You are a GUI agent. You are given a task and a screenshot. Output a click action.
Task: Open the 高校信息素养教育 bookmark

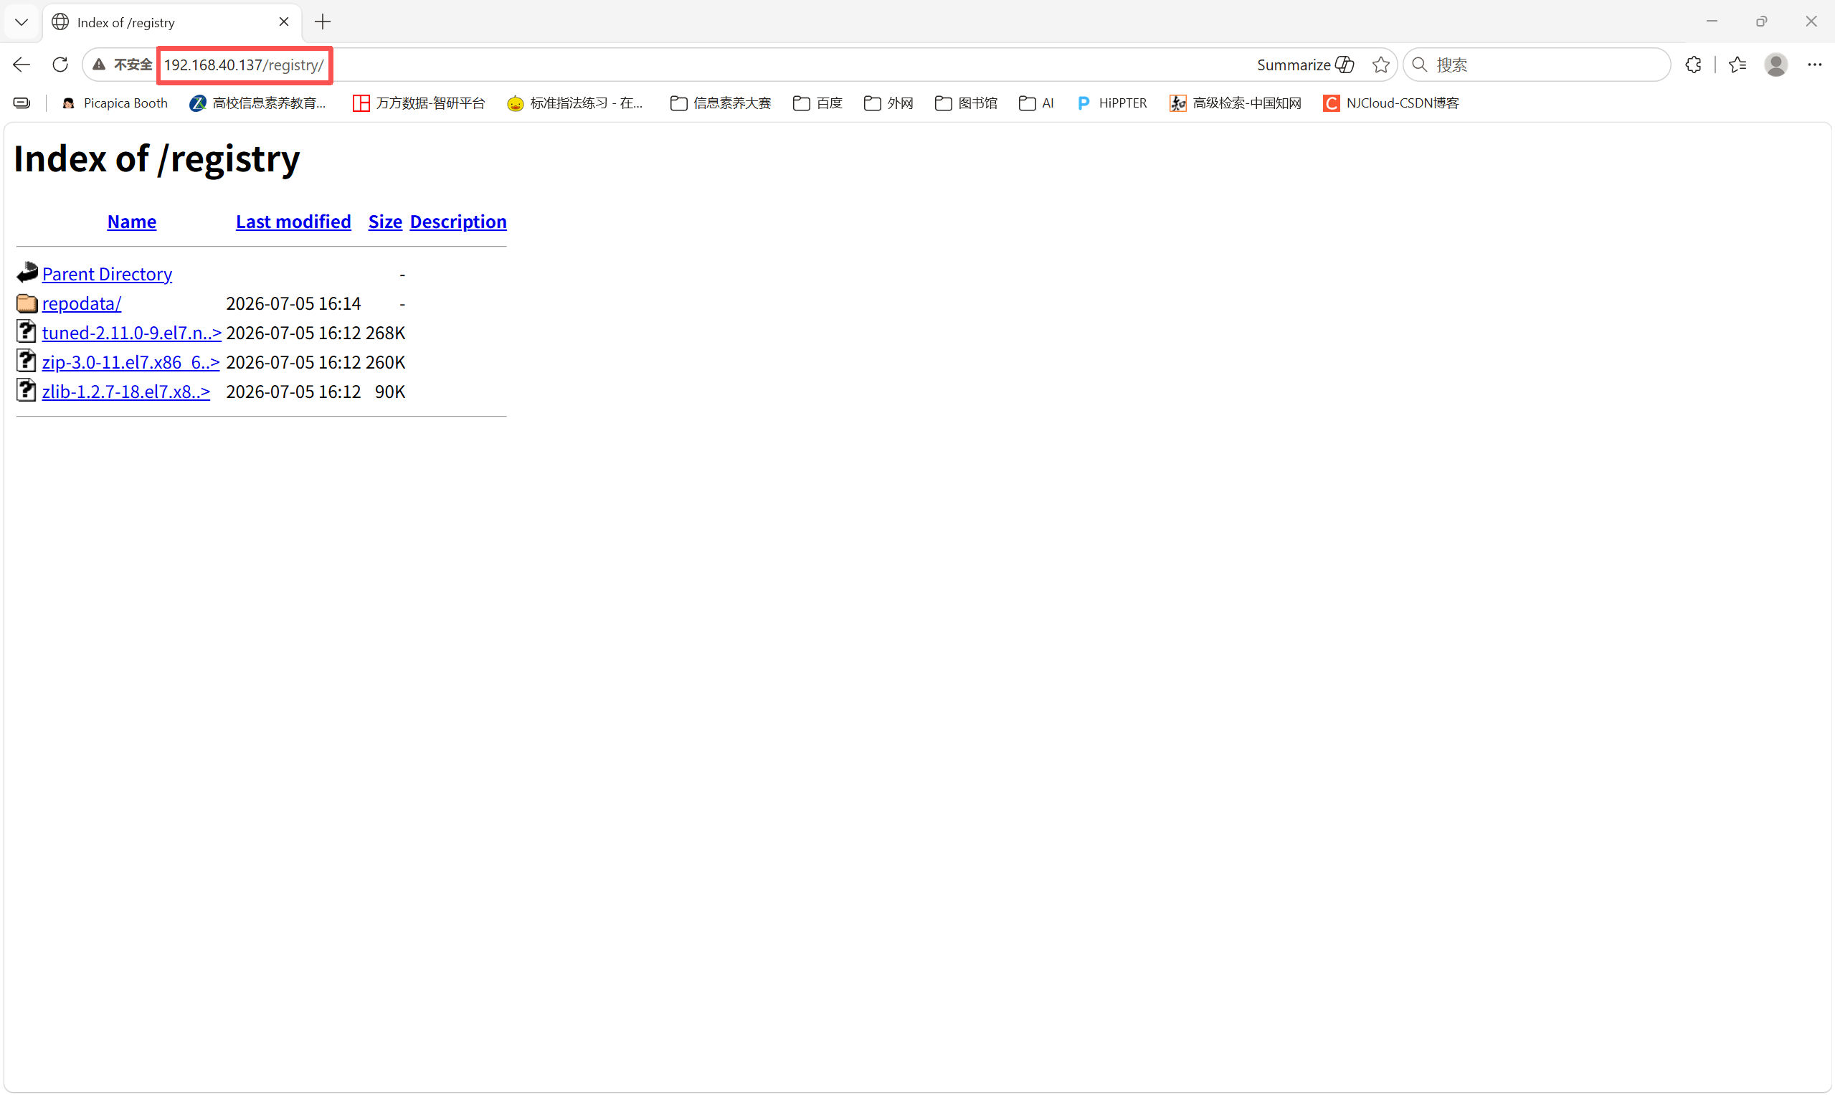257,103
